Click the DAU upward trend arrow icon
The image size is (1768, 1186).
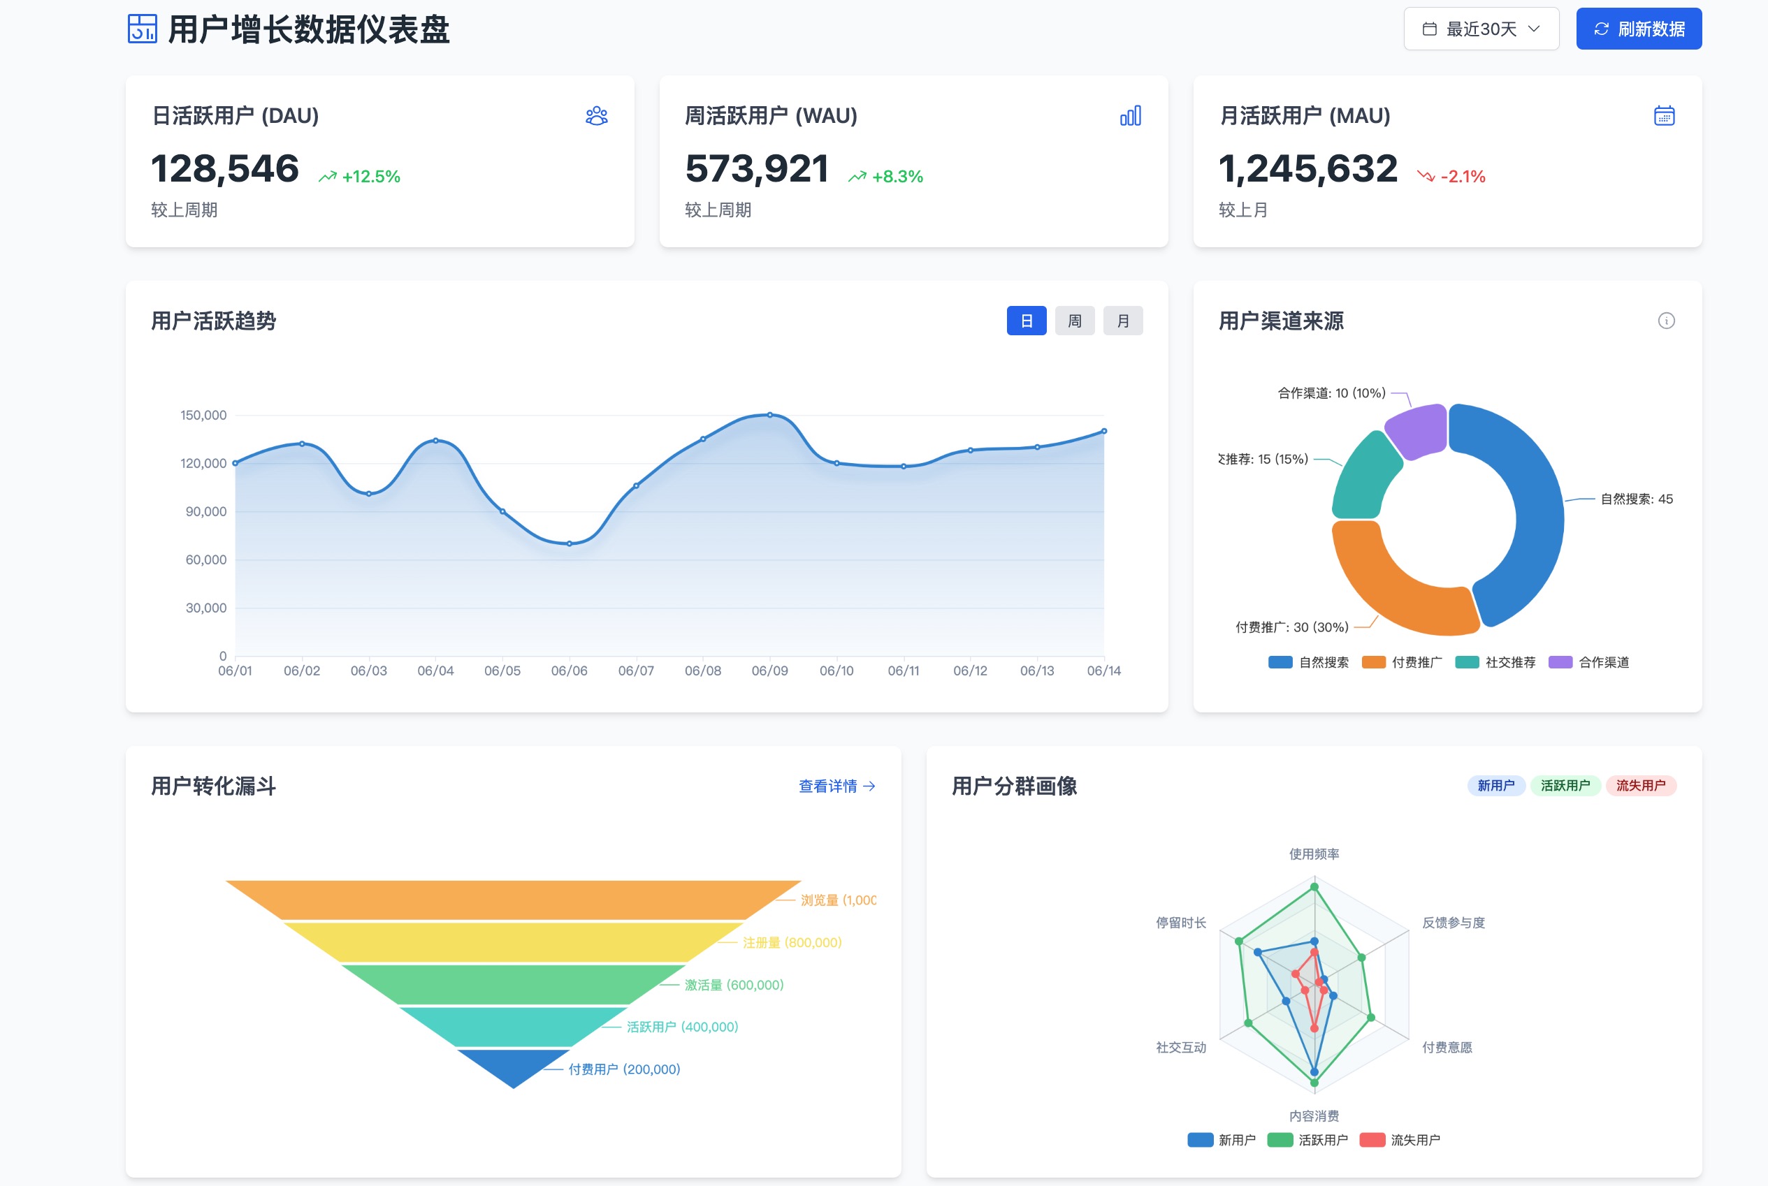327,176
